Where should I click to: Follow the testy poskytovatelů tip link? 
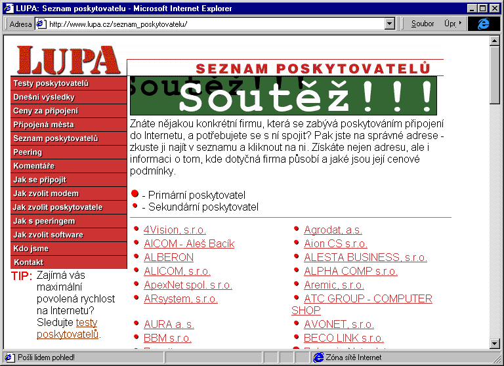67,329
